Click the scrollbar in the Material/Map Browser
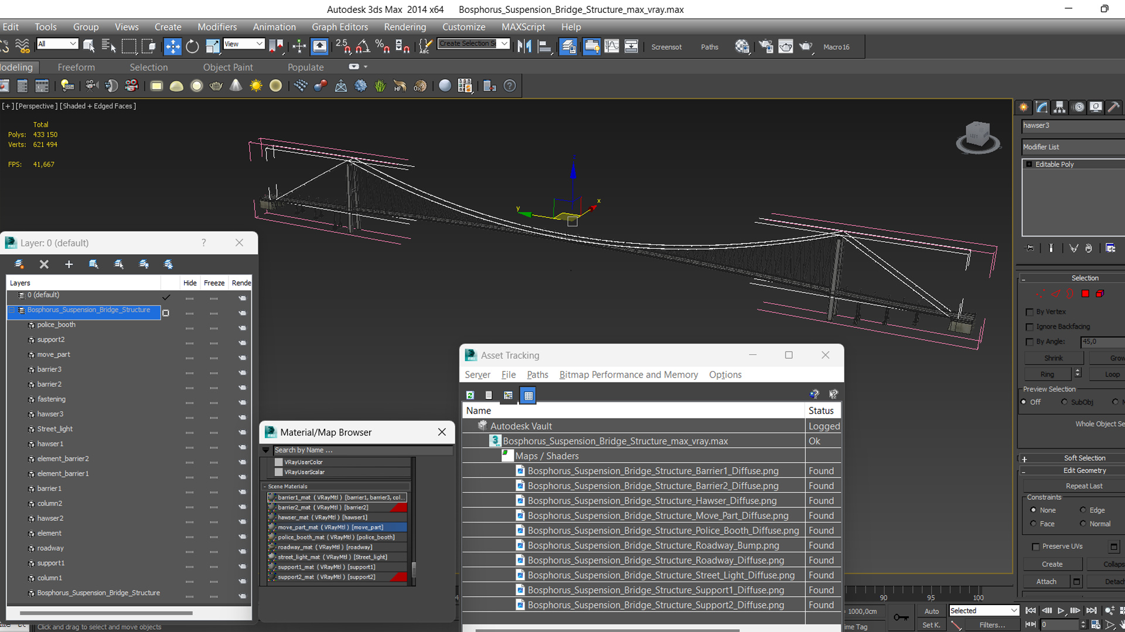Viewport: 1125px width, 632px height. click(414, 569)
